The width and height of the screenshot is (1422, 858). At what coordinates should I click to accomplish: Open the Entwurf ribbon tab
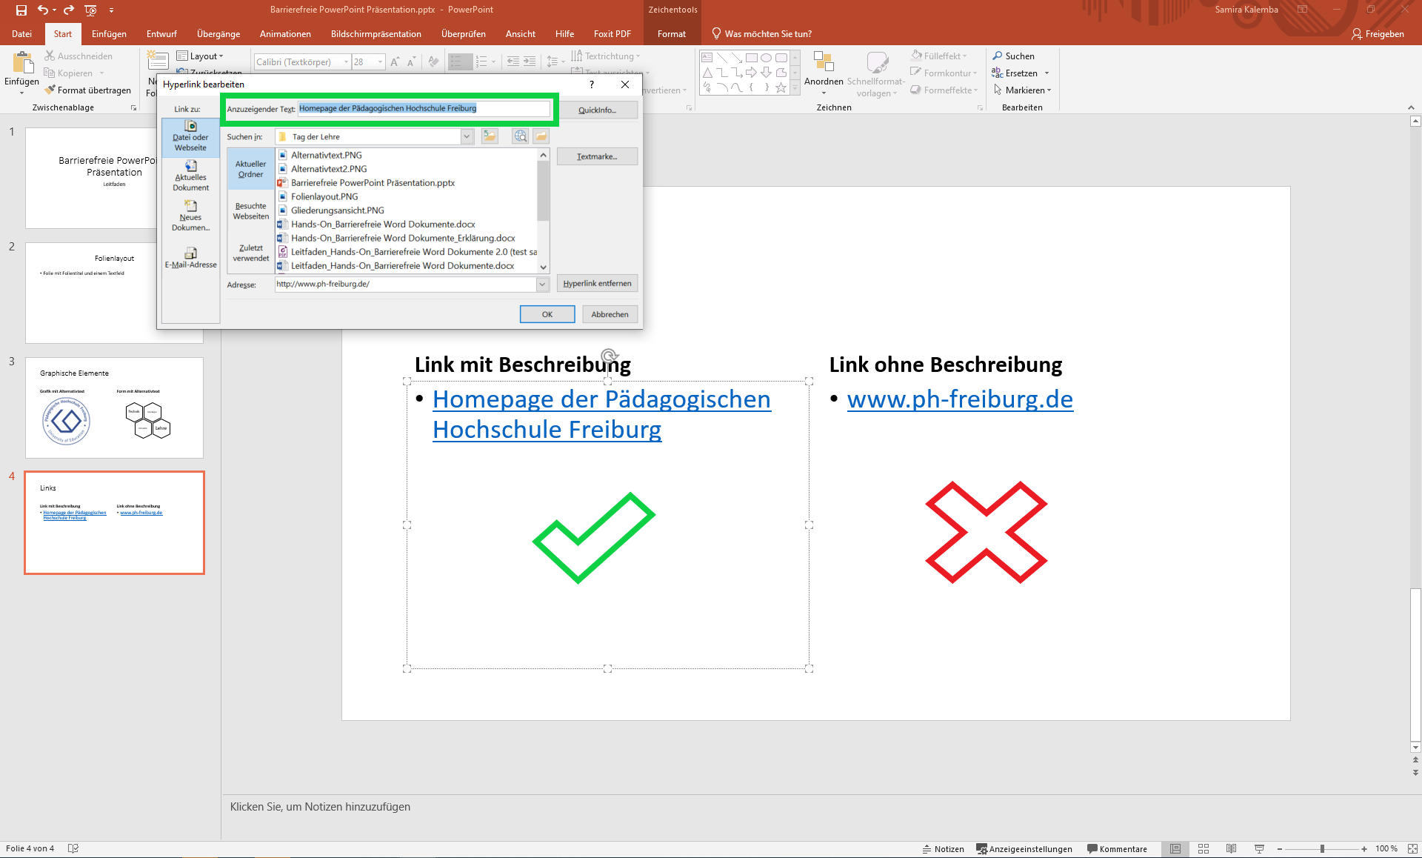161,34
